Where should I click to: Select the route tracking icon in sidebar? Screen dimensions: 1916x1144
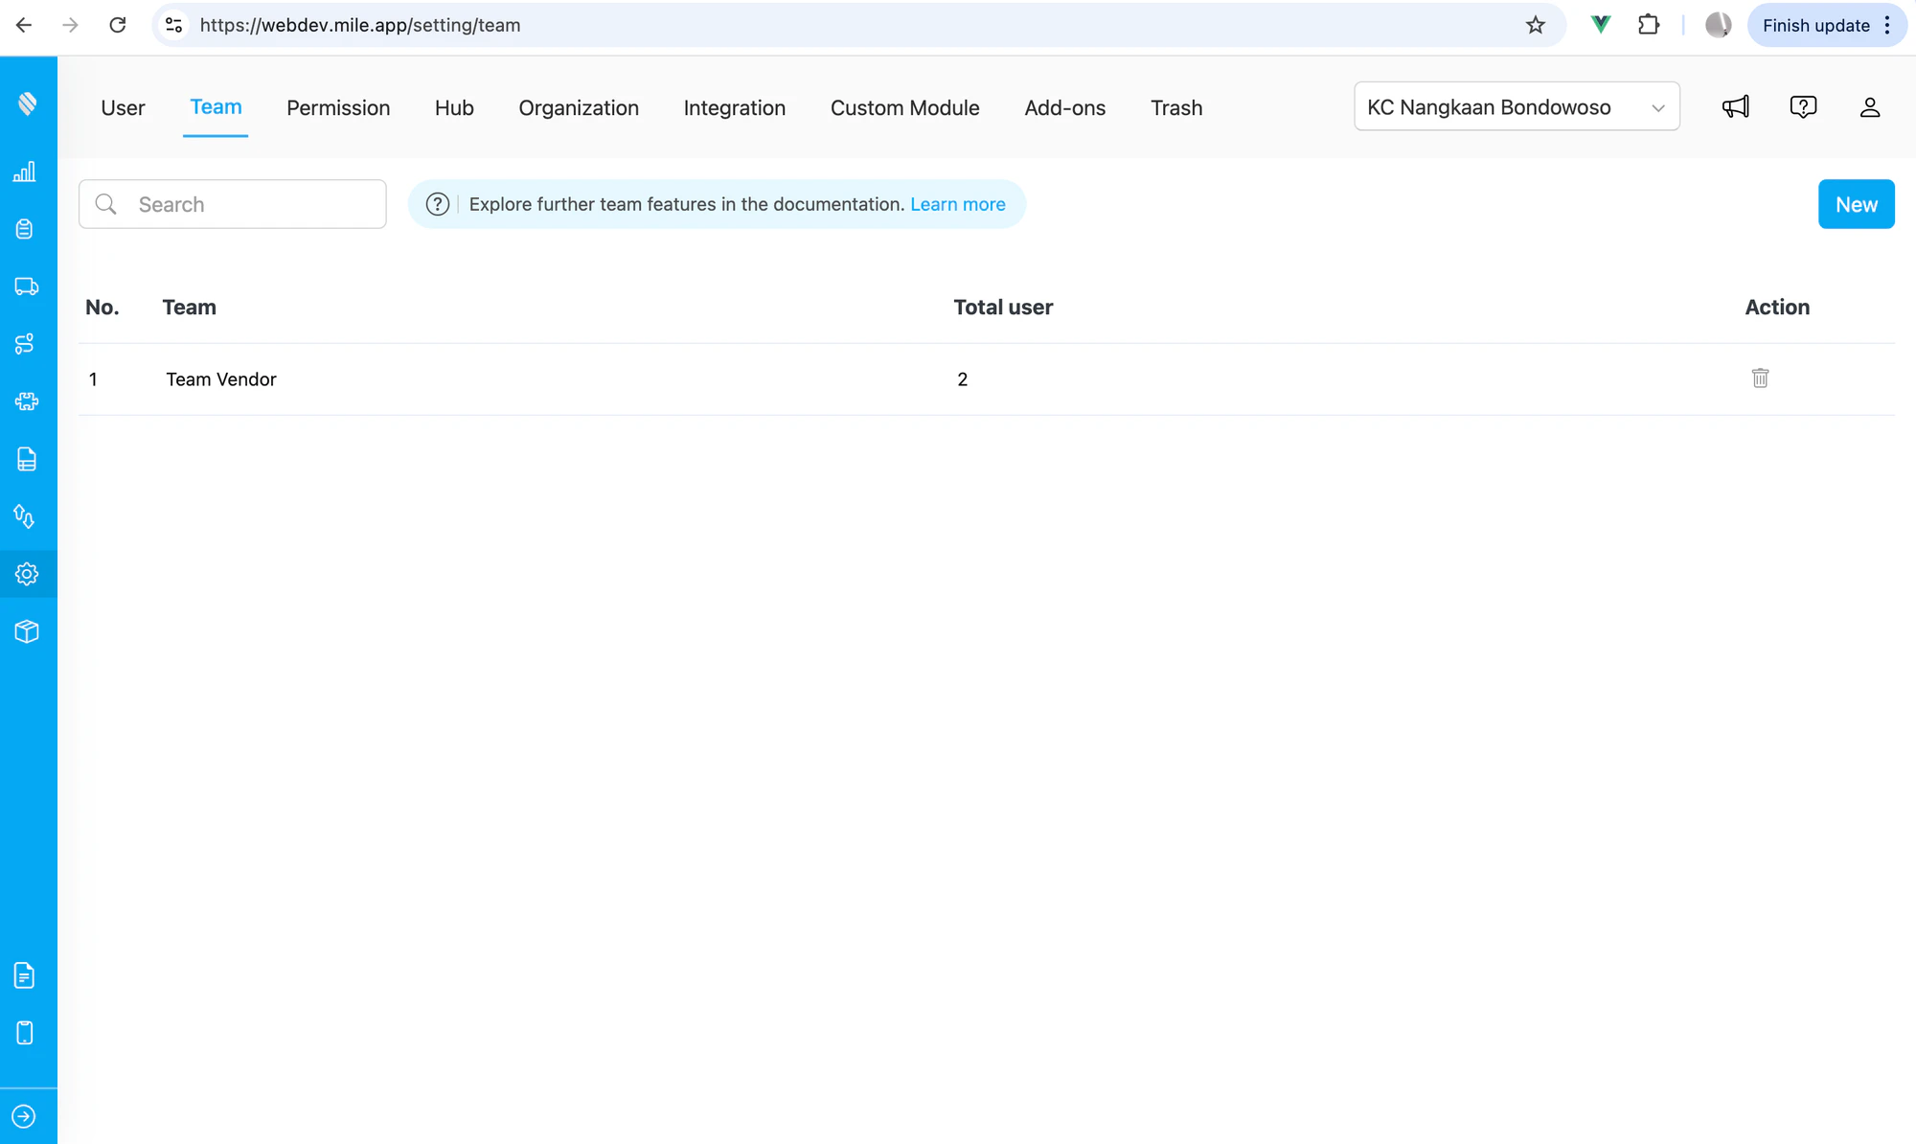[x=26, y=344]
